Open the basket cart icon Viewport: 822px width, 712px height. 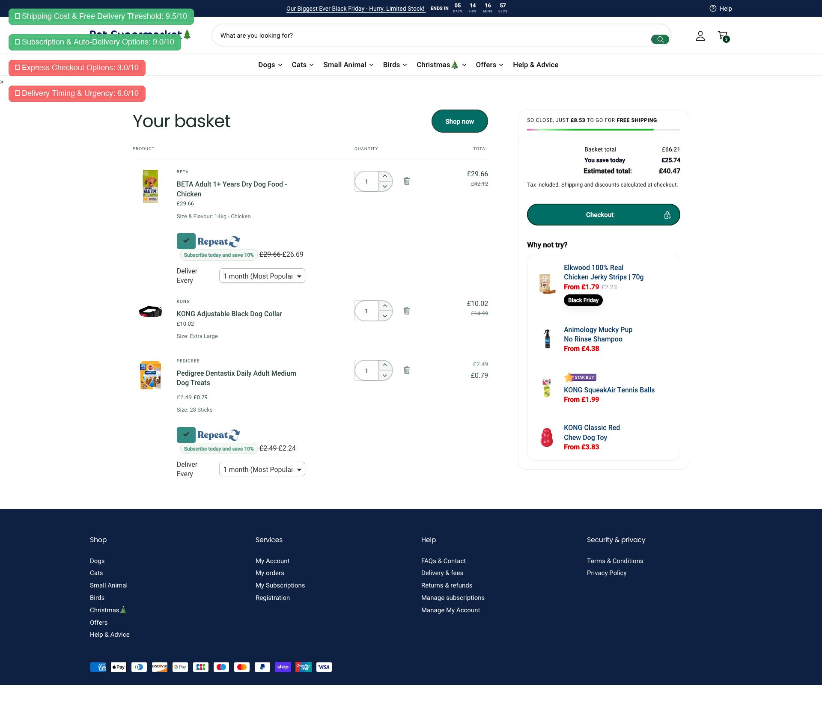[x=723, y=36]
